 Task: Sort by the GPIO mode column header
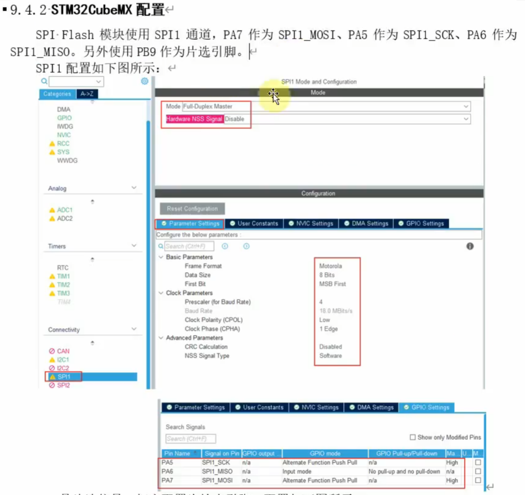(325, 453)
